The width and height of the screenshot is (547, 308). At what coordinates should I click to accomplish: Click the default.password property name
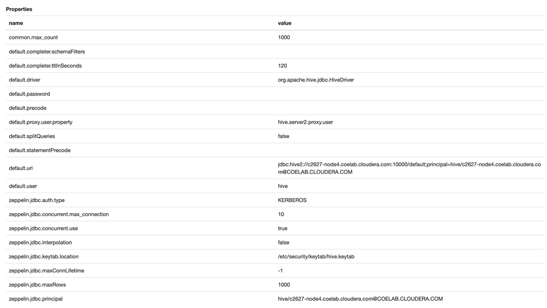point(30,94)
